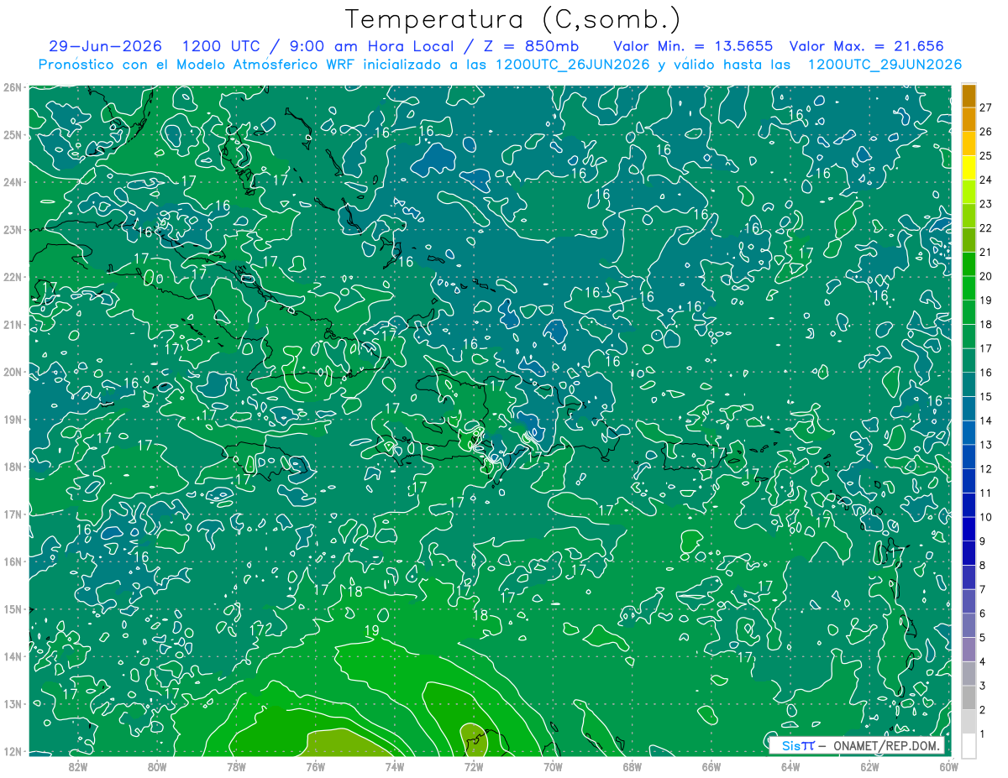
Task: Click the '78W' longitude axis label
Action: point(236,766)
